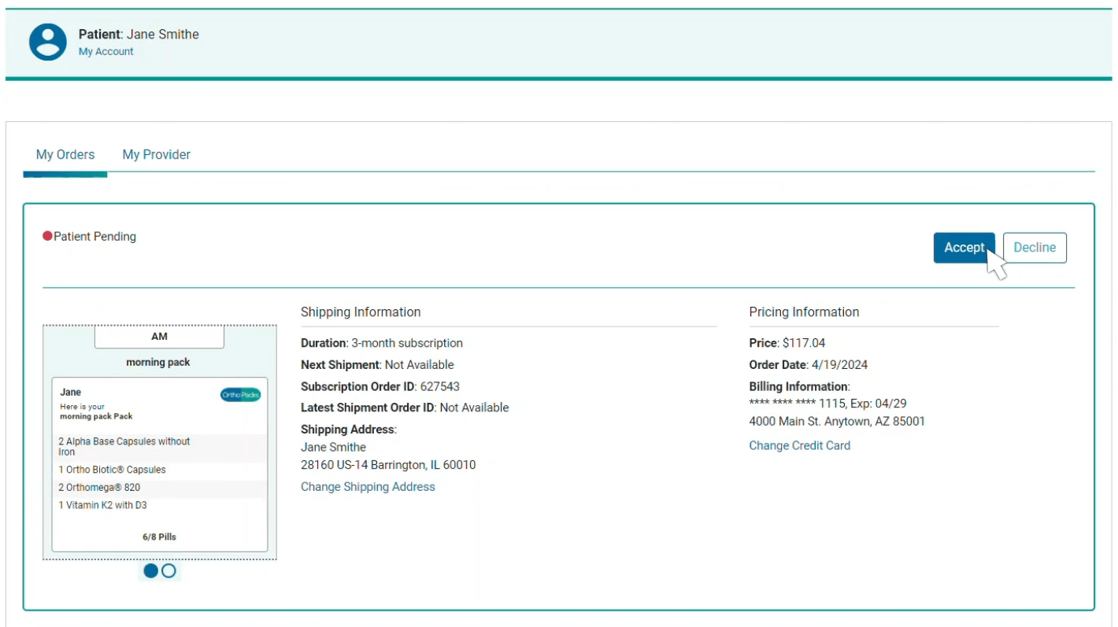Click the patient avatar icon
1118x627 pixels.
tap(47, 42)
